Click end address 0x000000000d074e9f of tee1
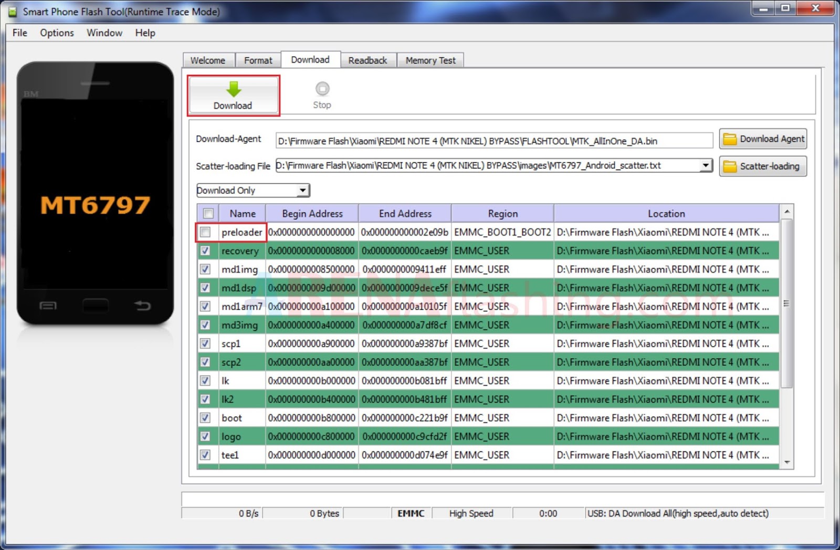This screenshot has height=550, width=840. (405, 455)
